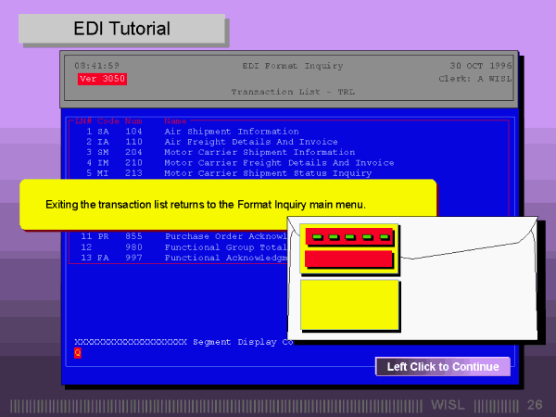Click the EDI Tutorial title banner
The image size is (556, 417).
(x=122, y=29)
